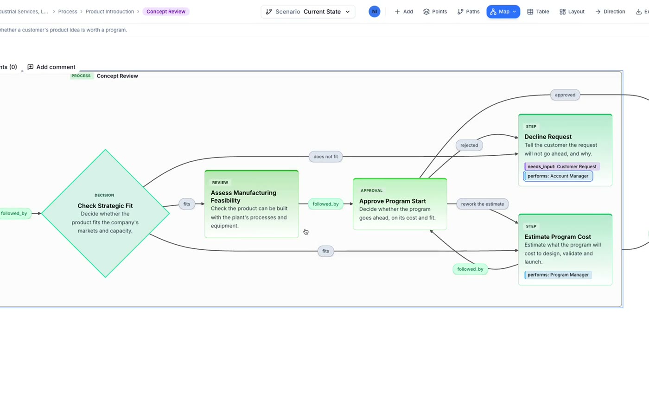
Task: Select the Estimate Program Cost step card
Action: tap(565, 249)
